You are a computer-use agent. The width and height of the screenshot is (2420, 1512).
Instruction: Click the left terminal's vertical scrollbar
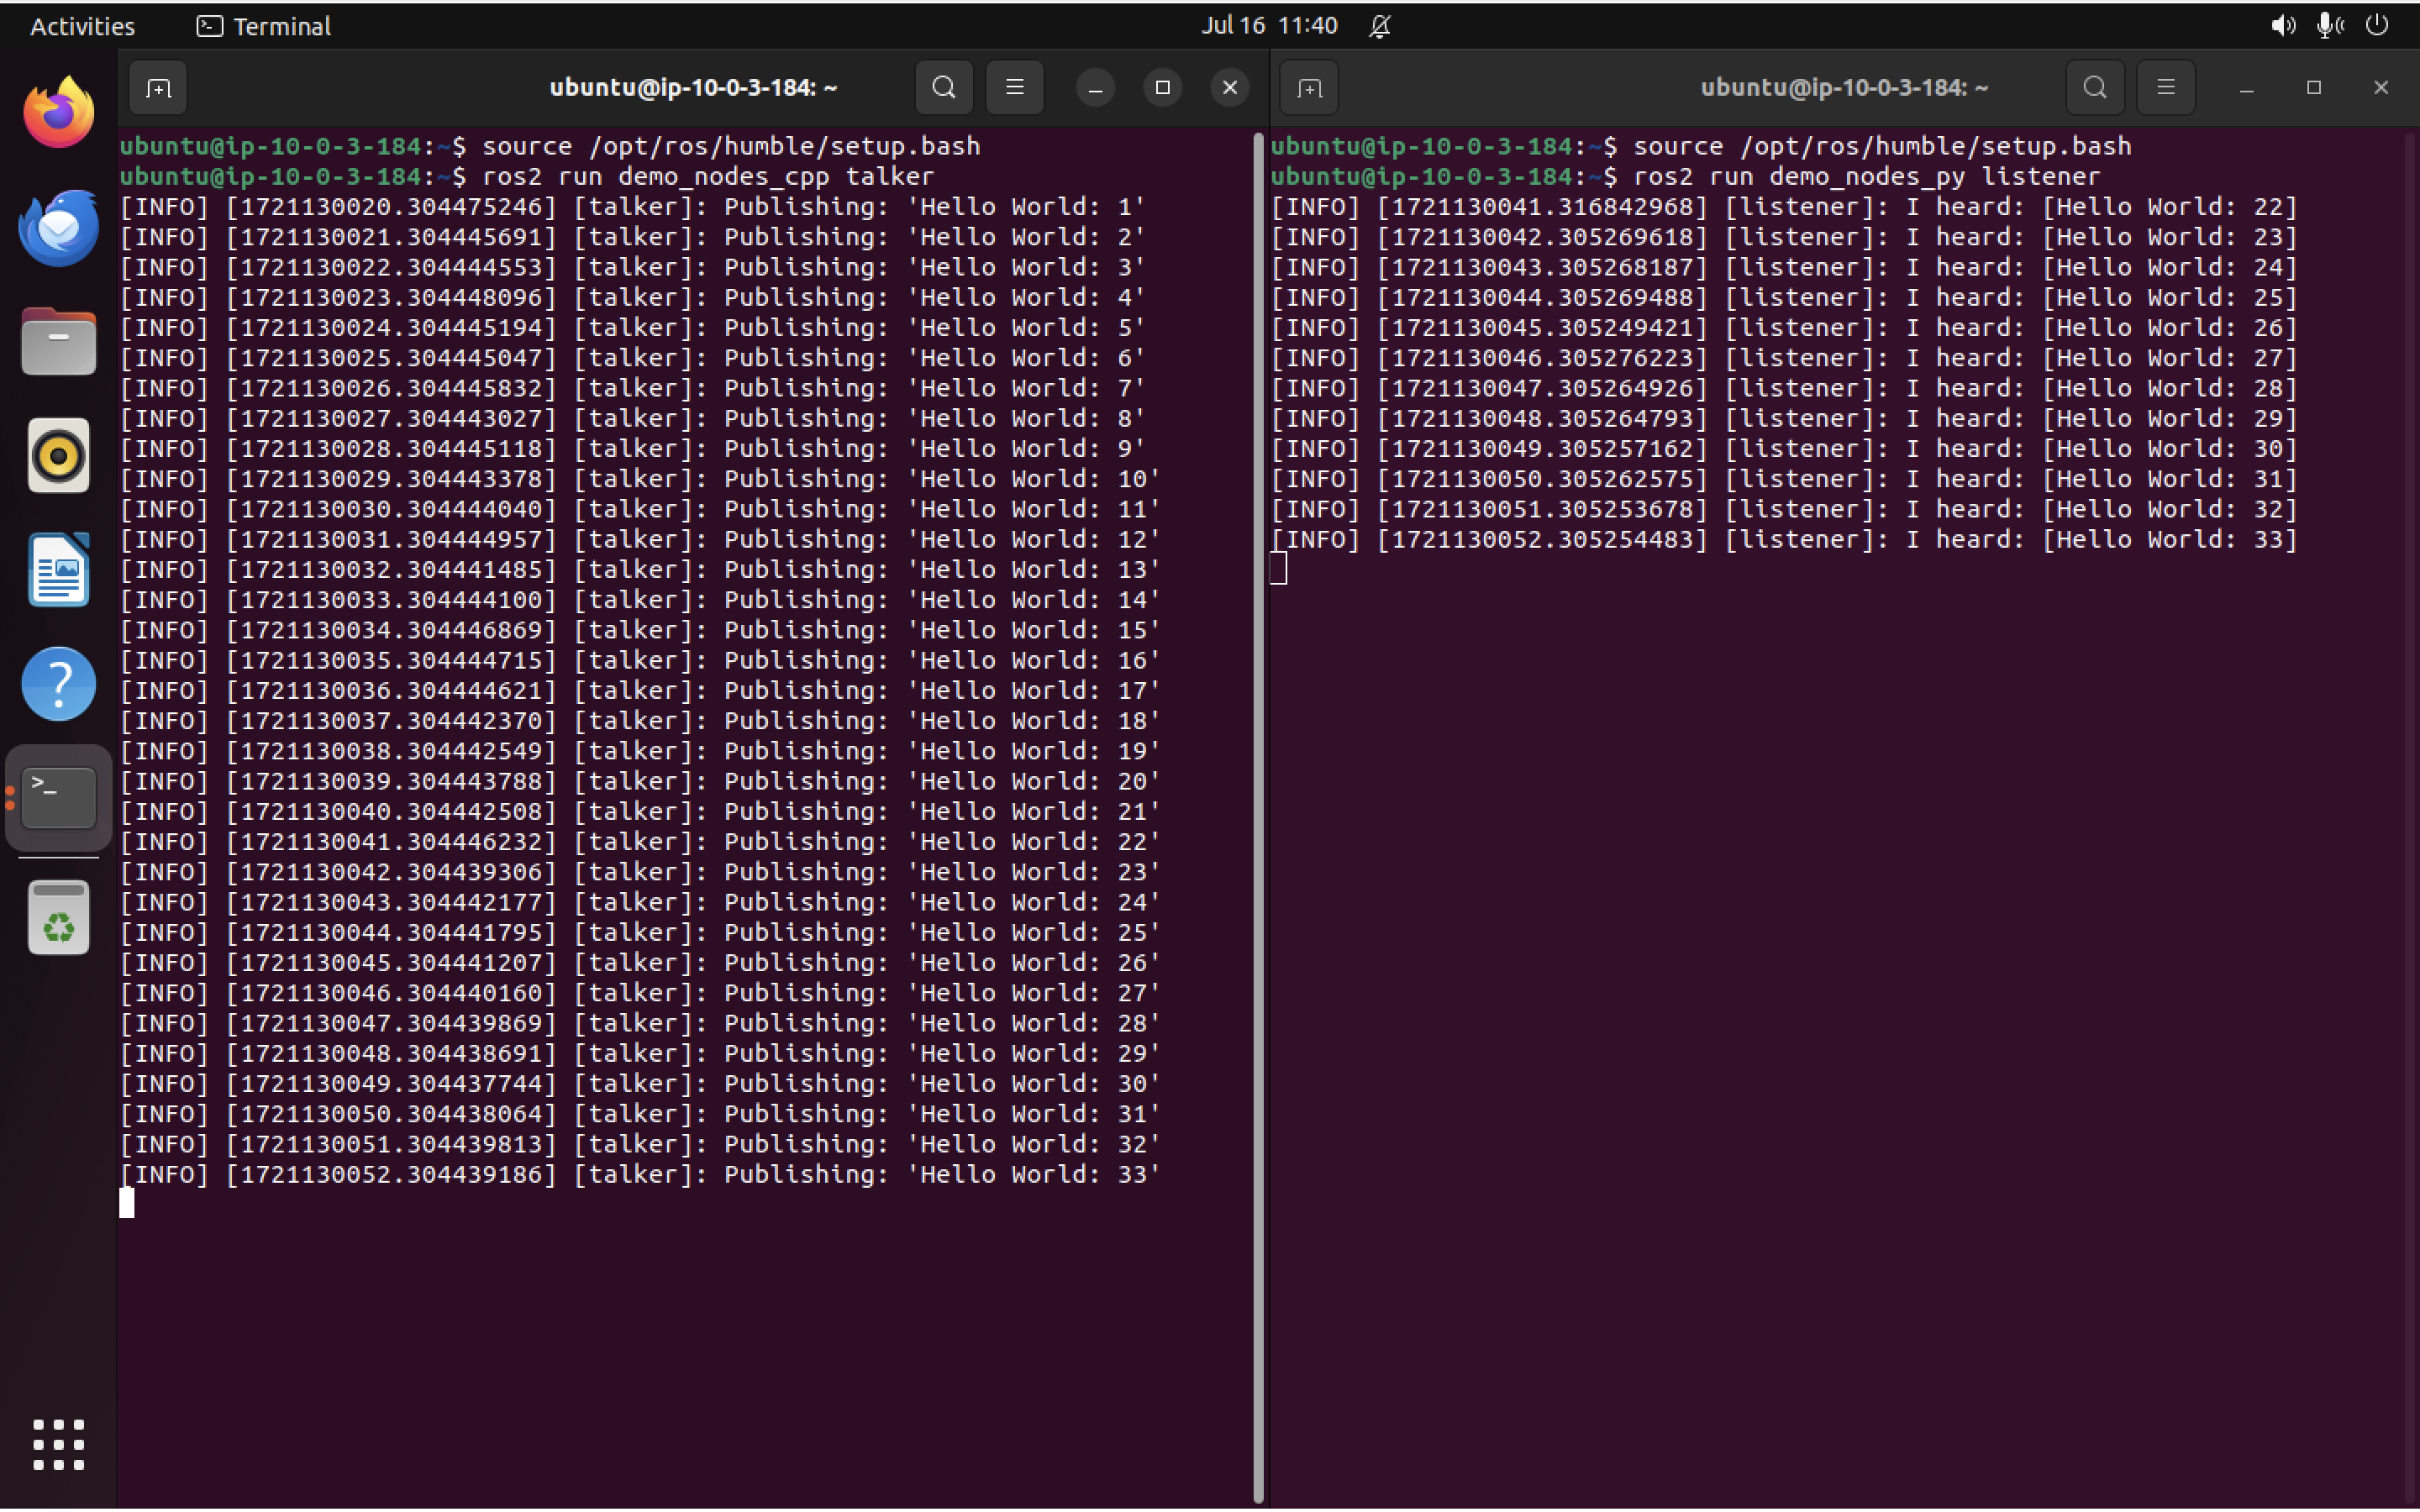(x=1258, y=800)
